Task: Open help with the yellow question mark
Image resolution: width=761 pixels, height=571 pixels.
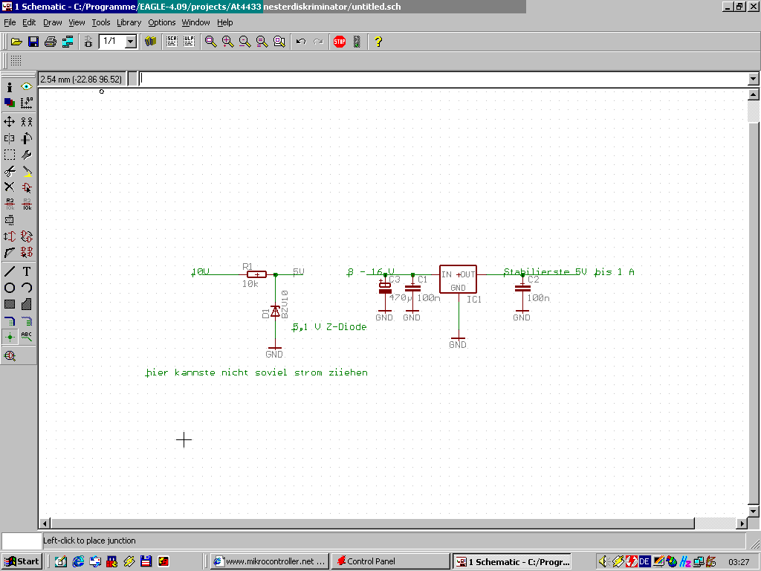Action: point(378,42)
